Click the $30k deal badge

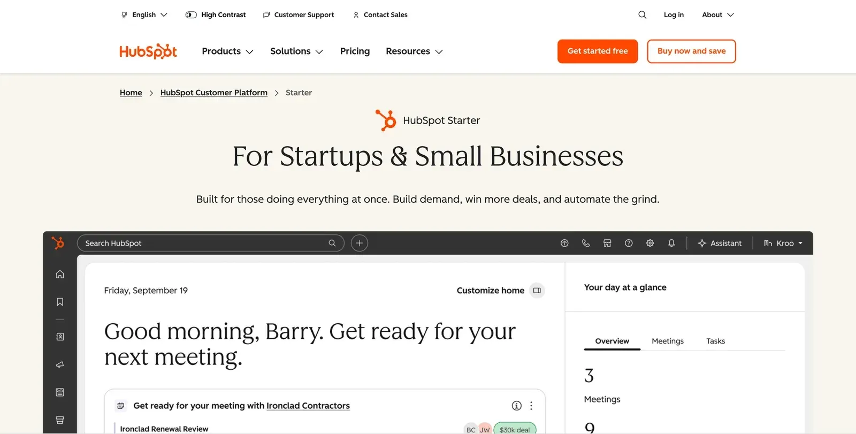(x=515, y=429)
